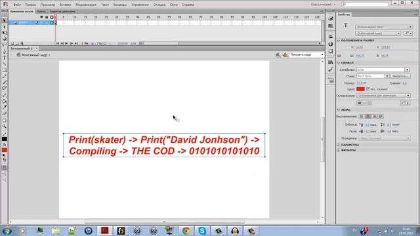
Task: Open the Align panel icon in dock
Action: [x=331, y=36]
